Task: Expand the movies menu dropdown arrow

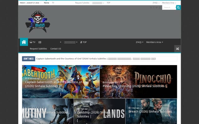Action: pos(61,42)
